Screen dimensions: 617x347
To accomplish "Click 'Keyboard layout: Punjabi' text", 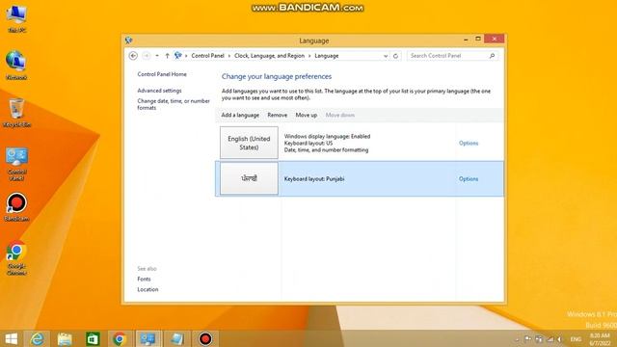I will (x=314, y=178).
